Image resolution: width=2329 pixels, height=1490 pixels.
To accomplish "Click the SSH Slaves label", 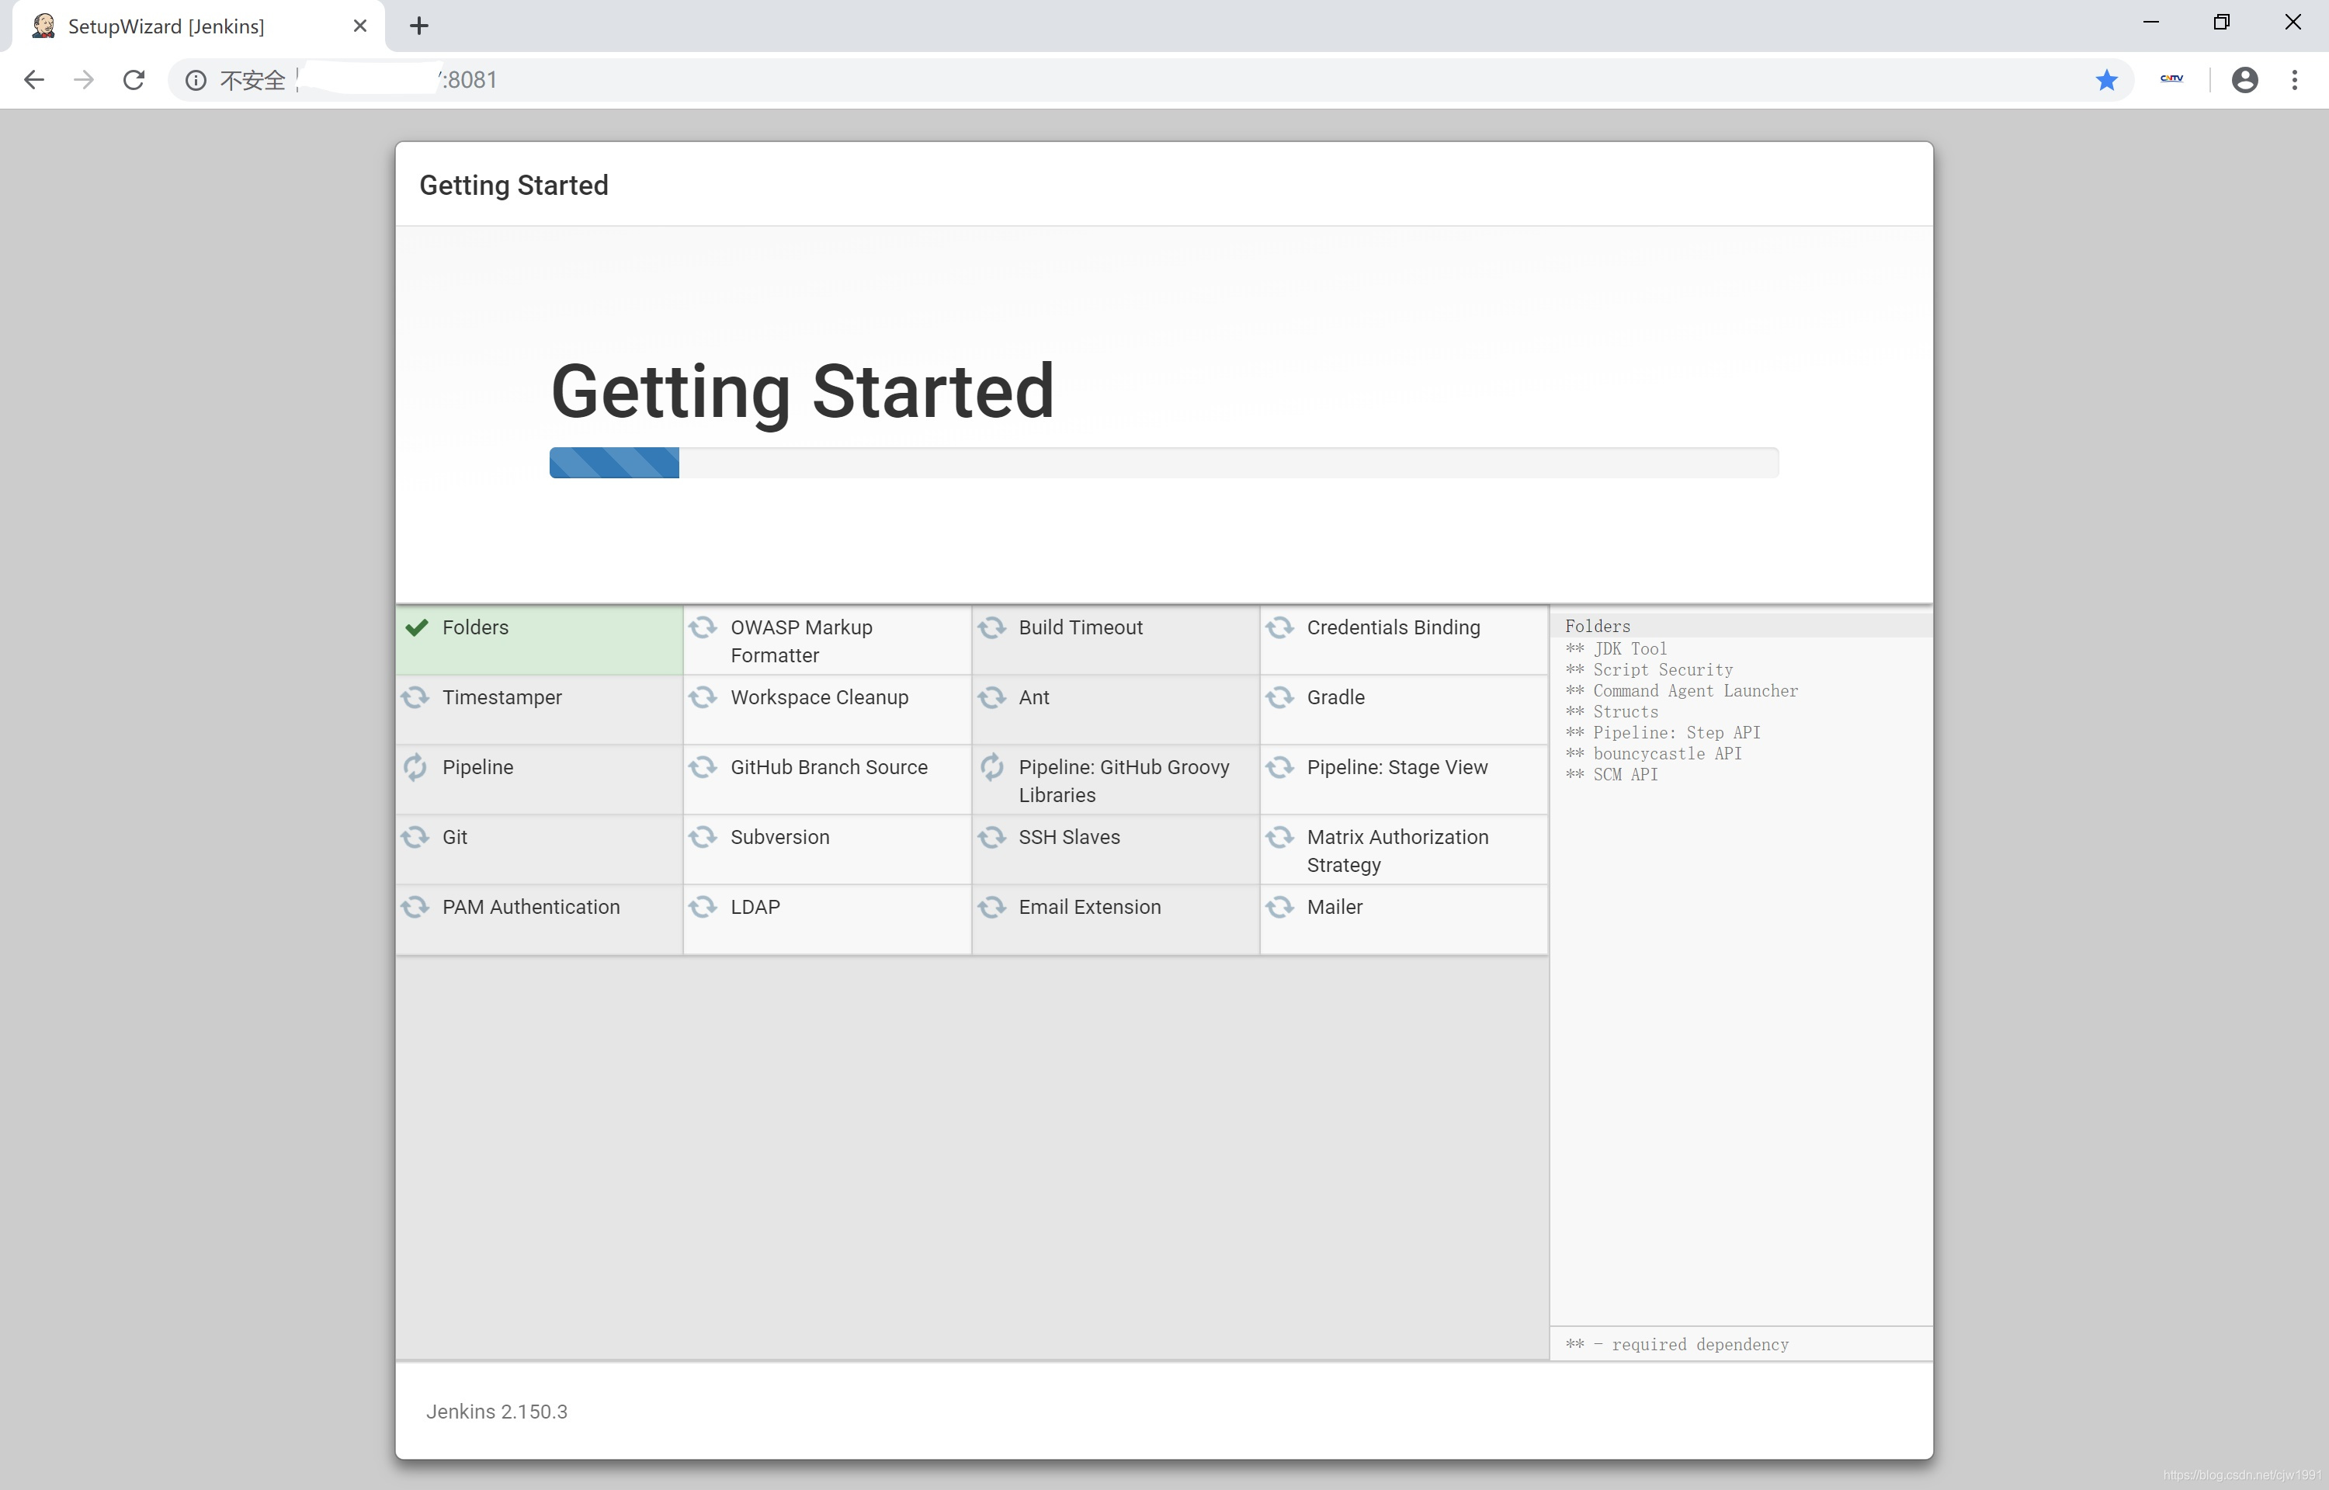I will [x=1069, y=837].
